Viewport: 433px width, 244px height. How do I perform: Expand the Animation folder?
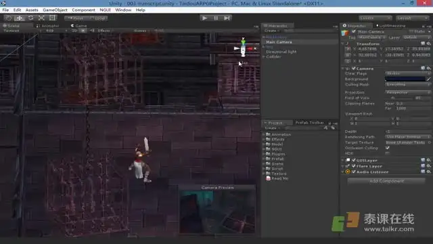(264, 134)
